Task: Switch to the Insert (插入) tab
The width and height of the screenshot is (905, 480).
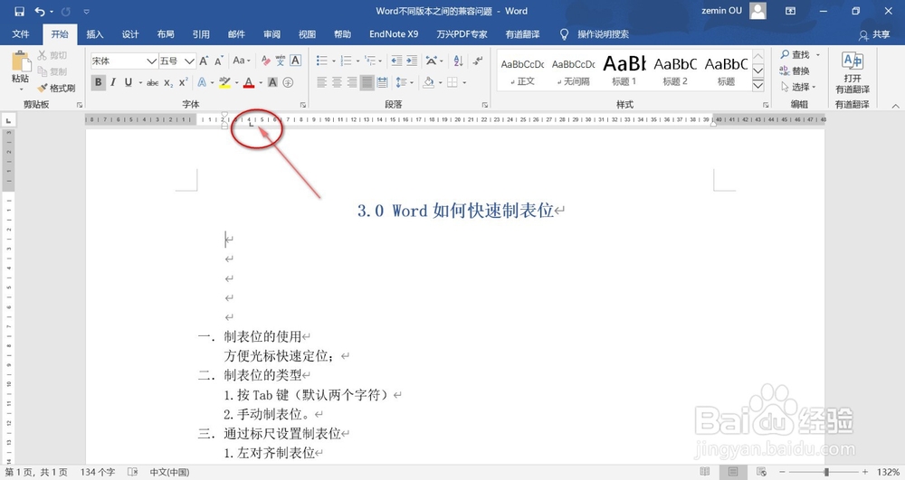Action: pyautogui.click(x=95, y=34)
